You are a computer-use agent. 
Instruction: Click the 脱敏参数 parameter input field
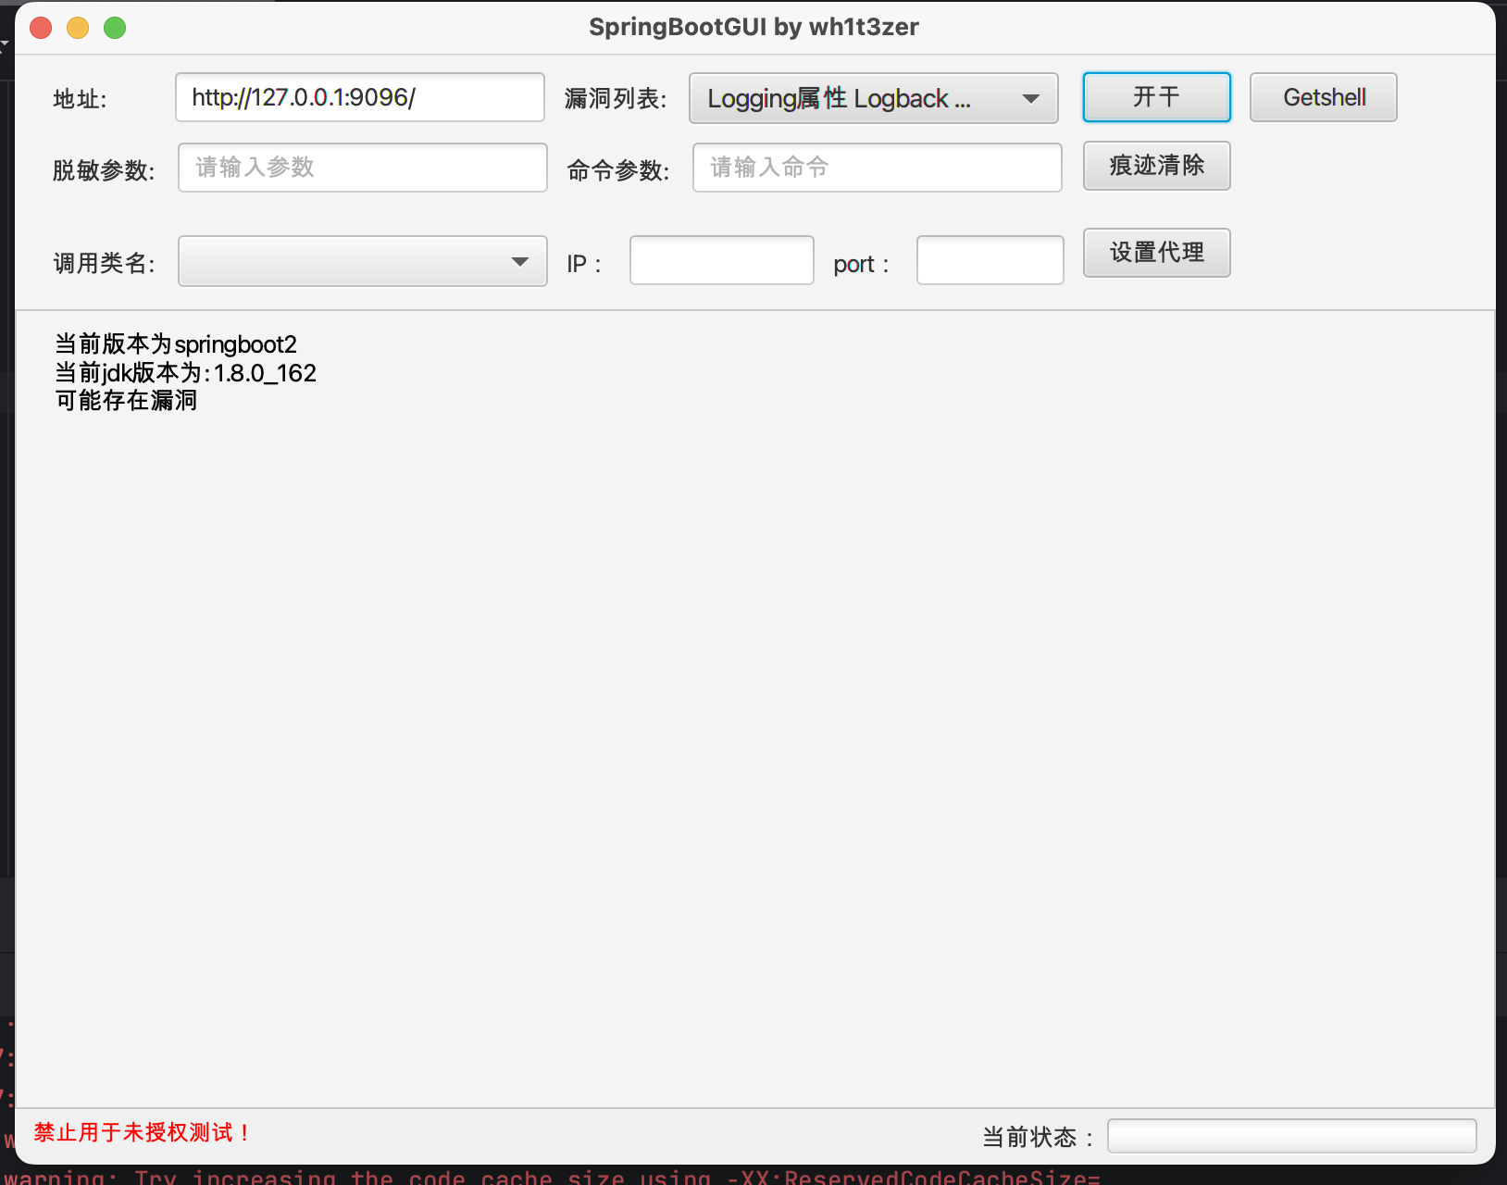(x=363, y=168)
